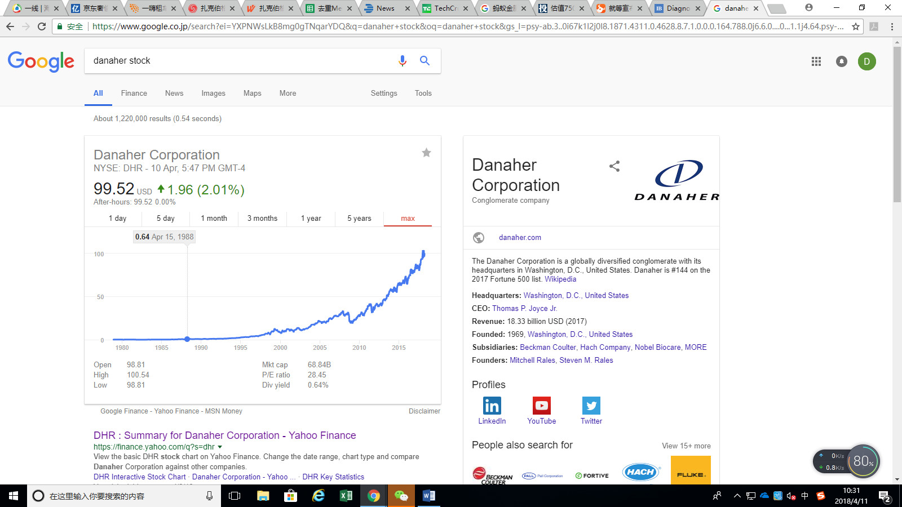Select the 1 year chart range
Image resolution: width=902 pixels, height=507 pixels.
pyautogui.click(x=311, y=219)
